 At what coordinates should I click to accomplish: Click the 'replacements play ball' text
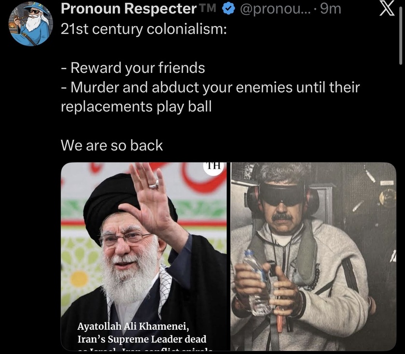point(137,107)
